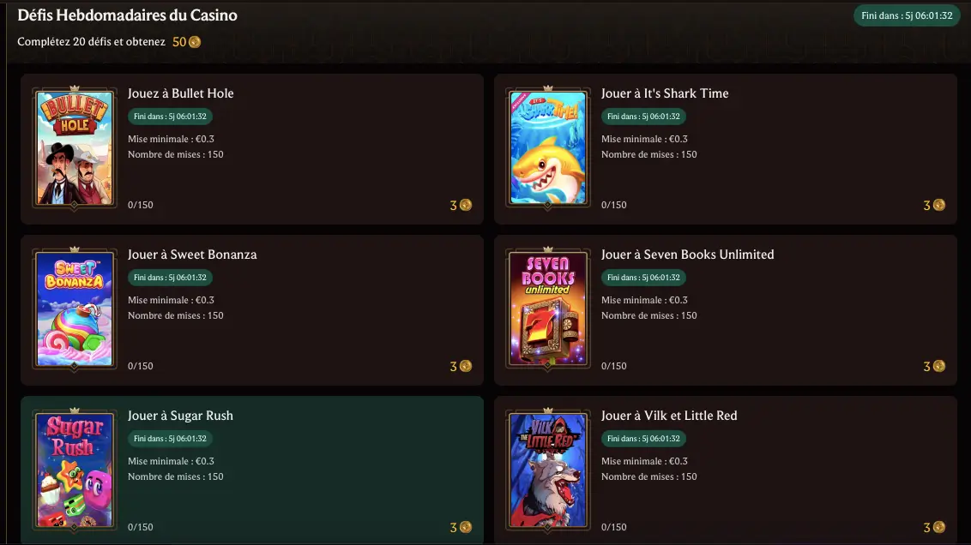Click the 0/150 progress on Seven Books card
Image resolution: width=971 pixels, height=545 pixels.
(613, 366)
